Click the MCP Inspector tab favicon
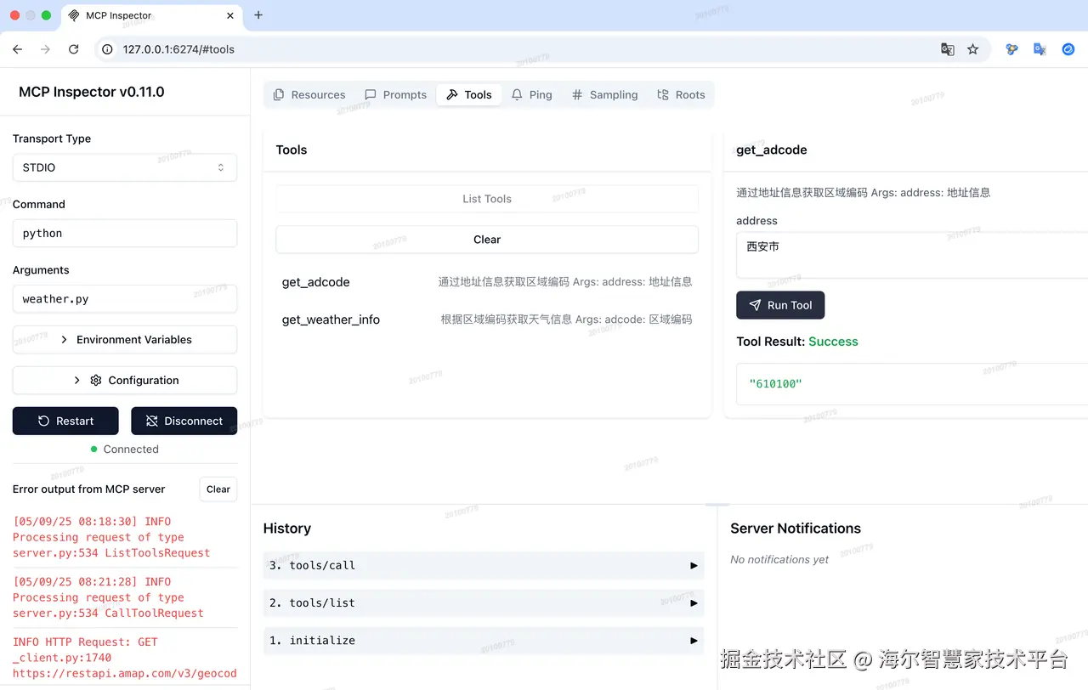The image size is (1088, 690). point(74,15)
